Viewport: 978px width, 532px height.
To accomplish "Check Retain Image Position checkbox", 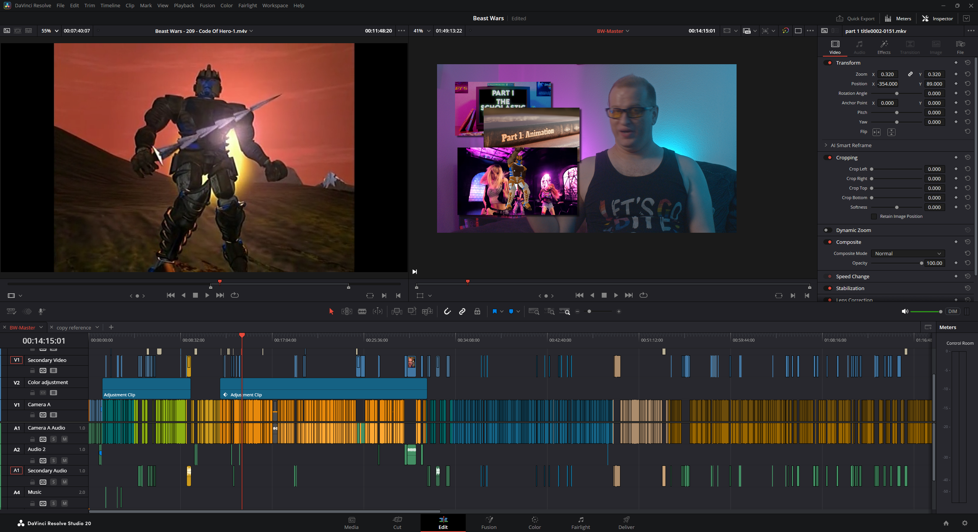I will click(874, 217).
